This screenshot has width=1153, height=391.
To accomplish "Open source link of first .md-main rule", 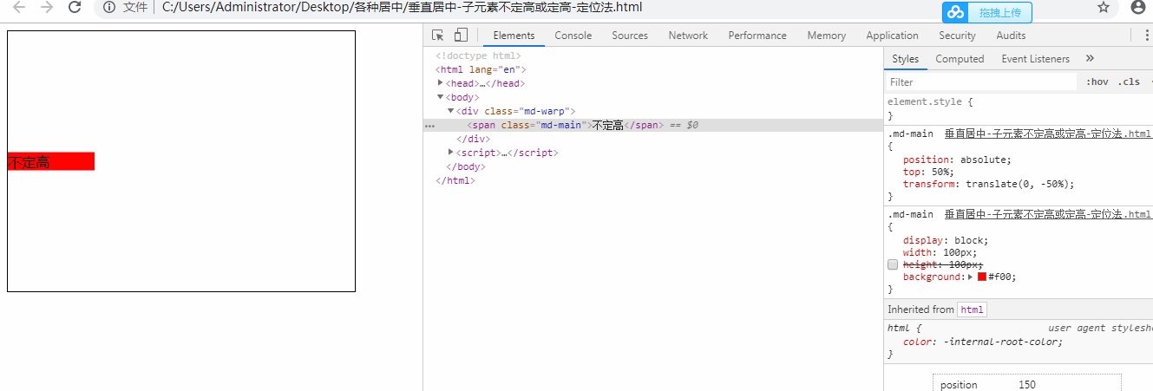I will click(1048, 134).
